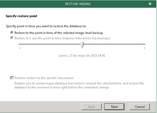
Task: Enable the Perform restore to specific transaction checkbox
Action: (x=12, y=78)
